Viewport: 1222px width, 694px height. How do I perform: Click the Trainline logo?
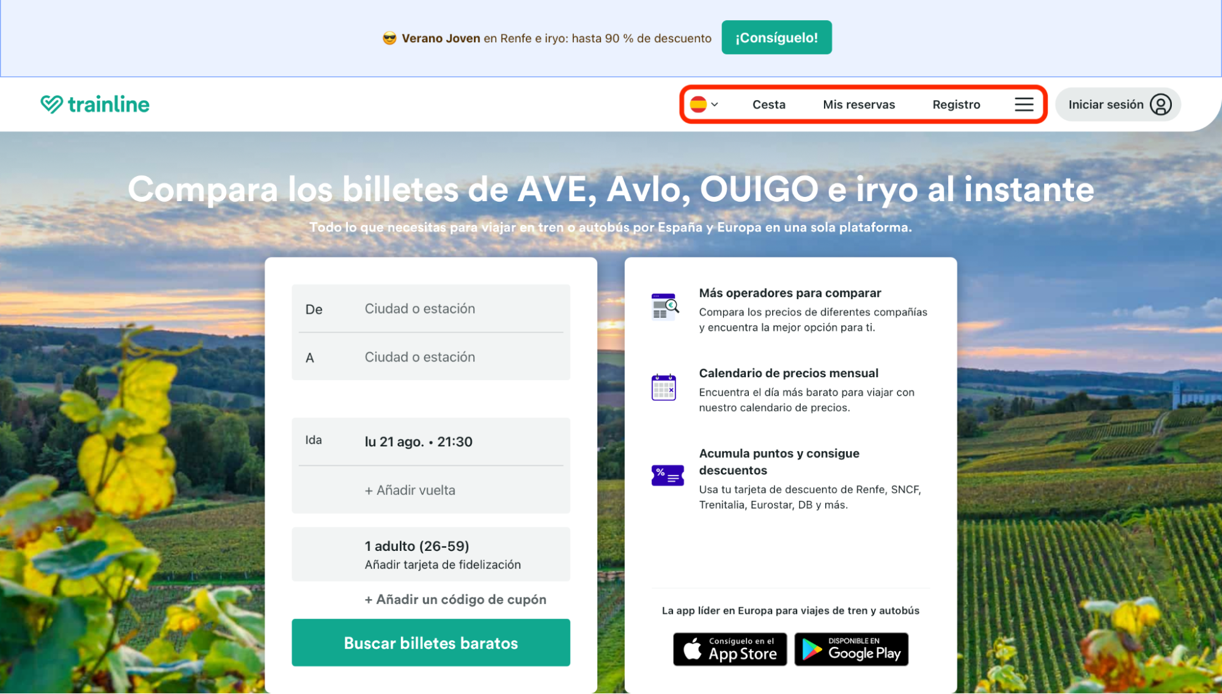tap(95, 105)
